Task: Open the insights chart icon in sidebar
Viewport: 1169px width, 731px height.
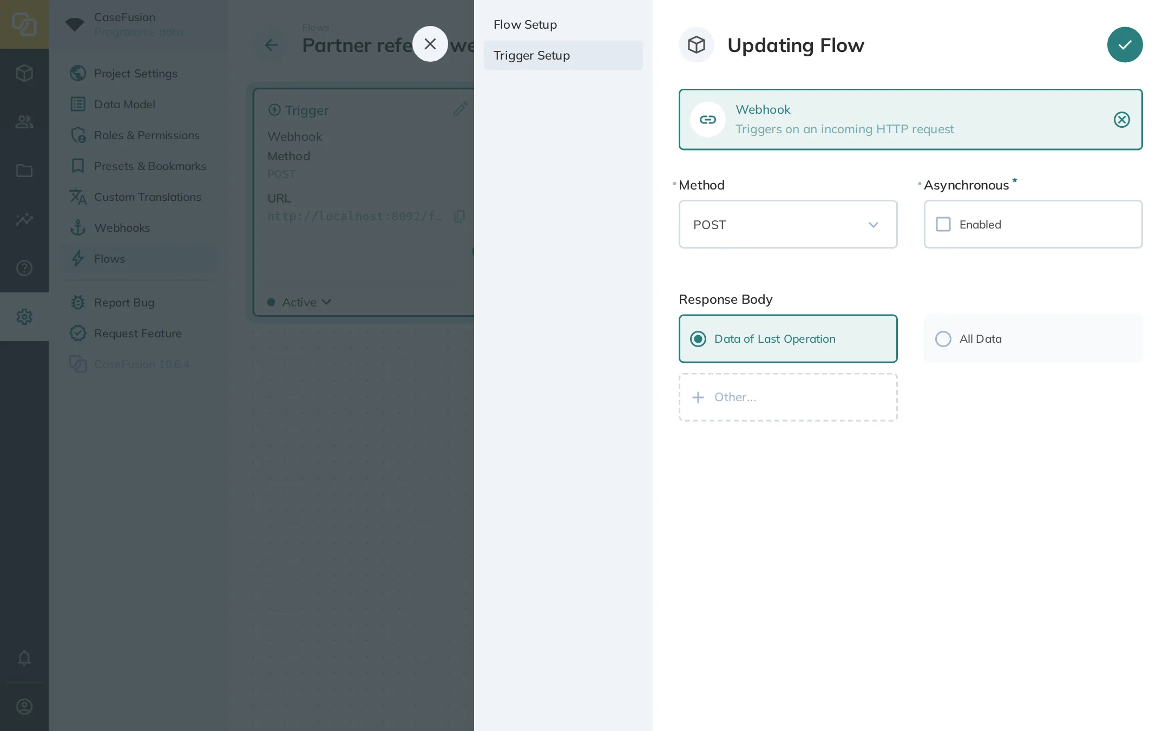Action: (24, 219)
